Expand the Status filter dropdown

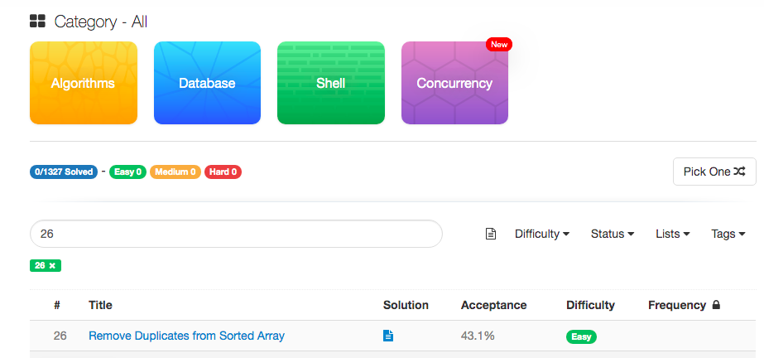pyautogui.click(x=613, y=235)
